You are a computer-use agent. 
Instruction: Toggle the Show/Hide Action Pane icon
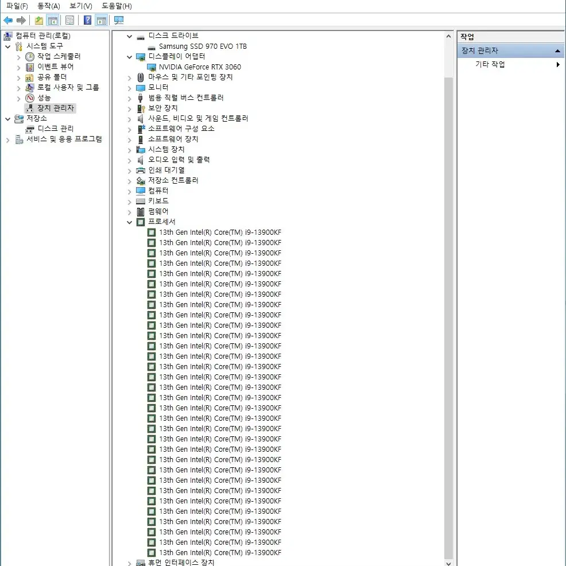(x=102, y=21)
